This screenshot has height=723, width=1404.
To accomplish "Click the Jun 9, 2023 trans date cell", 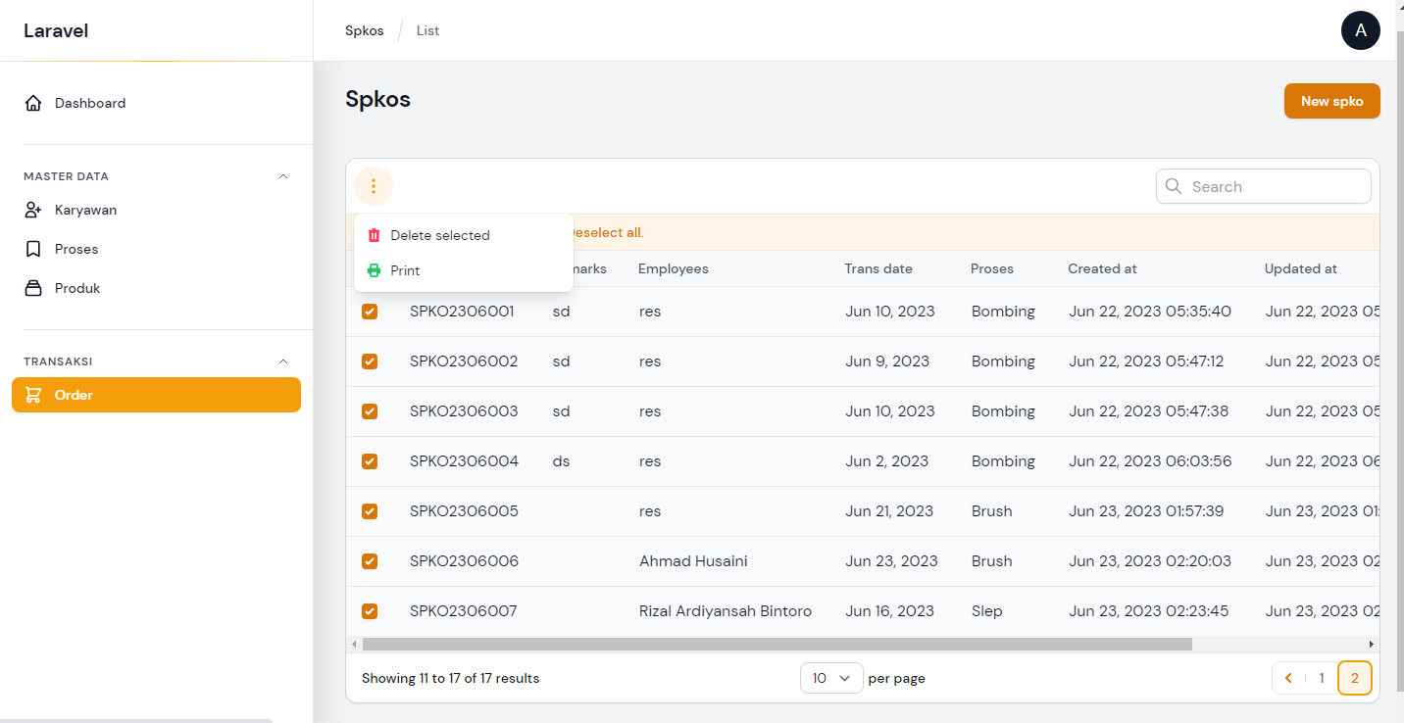I will 887,361.
